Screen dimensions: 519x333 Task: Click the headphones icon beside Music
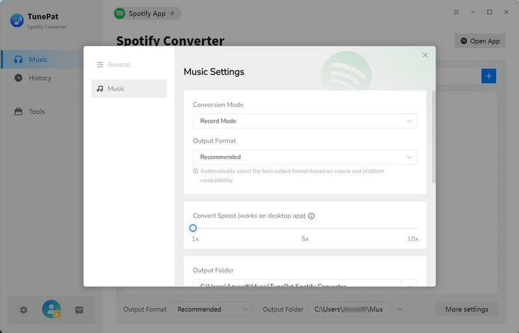(18, 60)
